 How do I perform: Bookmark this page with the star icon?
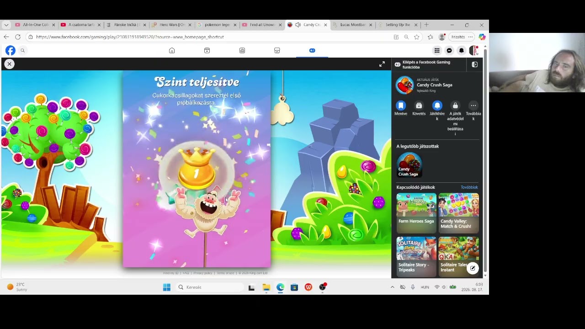point(417,37)
